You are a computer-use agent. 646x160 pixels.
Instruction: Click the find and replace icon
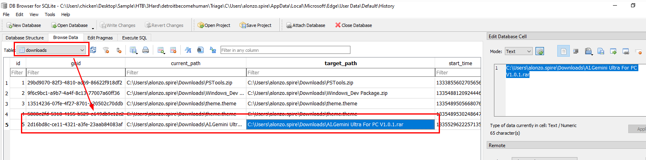[x=213, y=50]
